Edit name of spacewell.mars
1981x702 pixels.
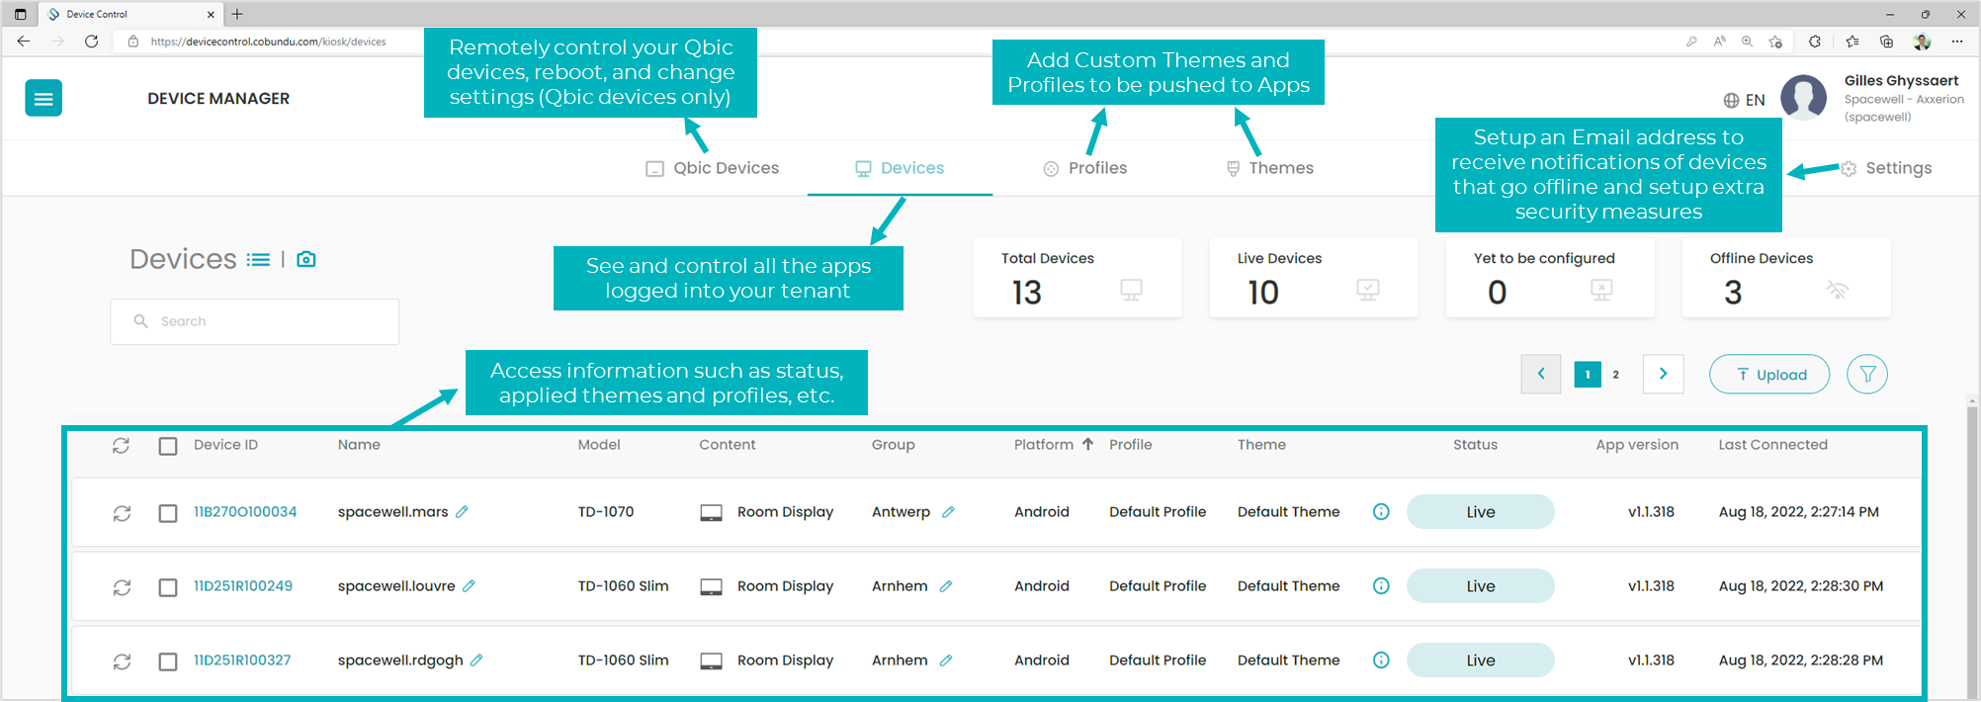[x=462, y=511]
